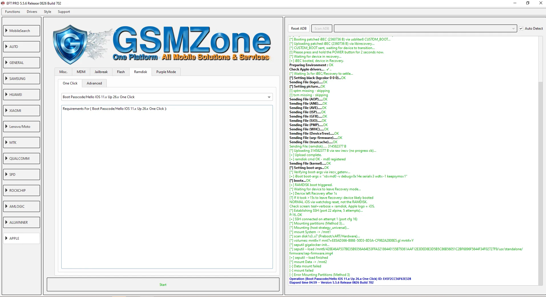Toggle the Auto Detect checkbox
The height and width of the screenshot is (297, 546).
tap(521, 29)
